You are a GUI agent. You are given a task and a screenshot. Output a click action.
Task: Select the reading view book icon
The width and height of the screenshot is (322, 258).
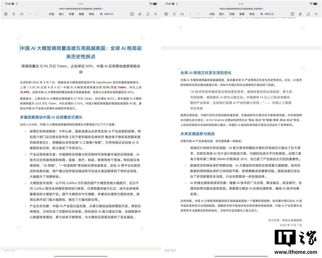(x=6, y=14)
